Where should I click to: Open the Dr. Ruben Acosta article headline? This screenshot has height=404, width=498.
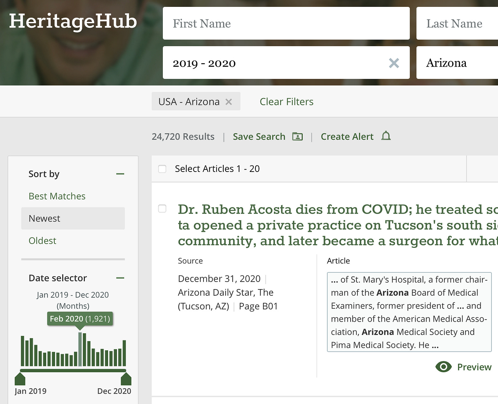(x=338, y=225)
